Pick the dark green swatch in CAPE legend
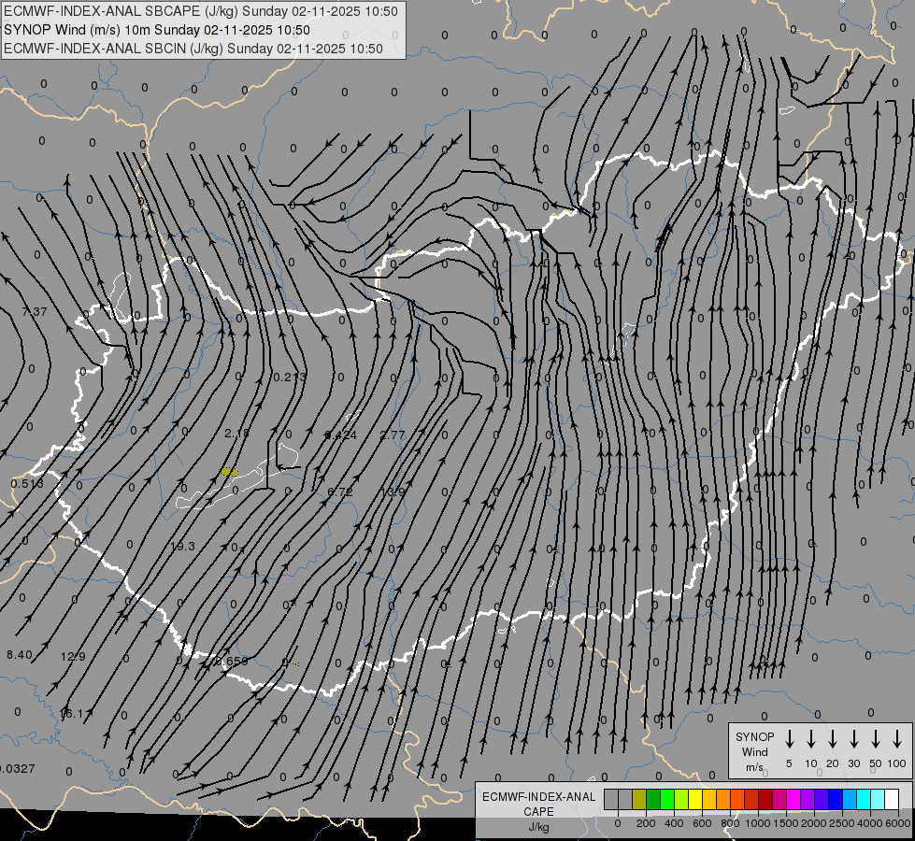The width and height of the screenshot is (915, 841). 653,800
